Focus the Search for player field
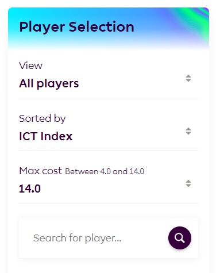The width and height of the screenshot is (220, 273). pyautogui.click(x=109, y=238)
